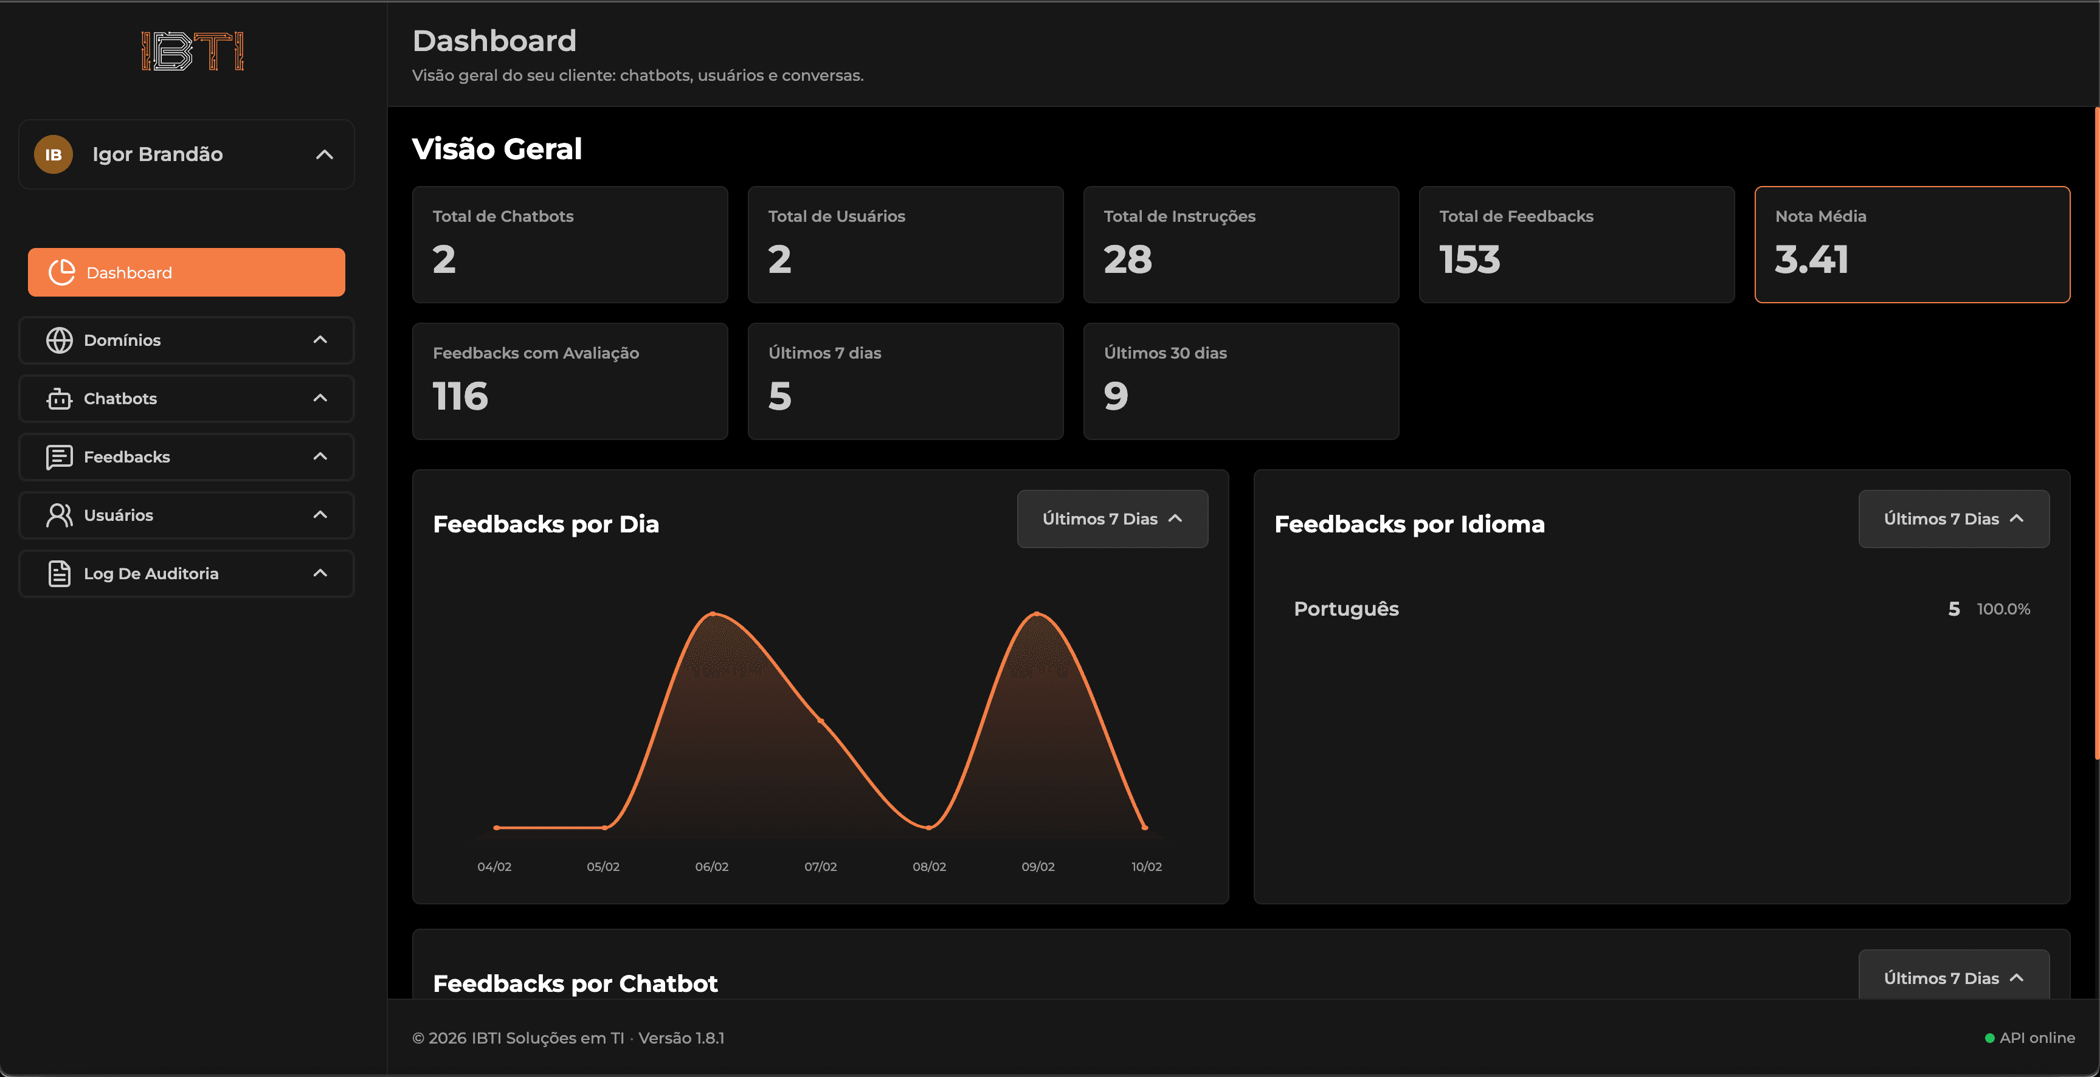Click the Total de Feedbacks card
This screenshot has width=2100, height=1077.
point(1577,244)
